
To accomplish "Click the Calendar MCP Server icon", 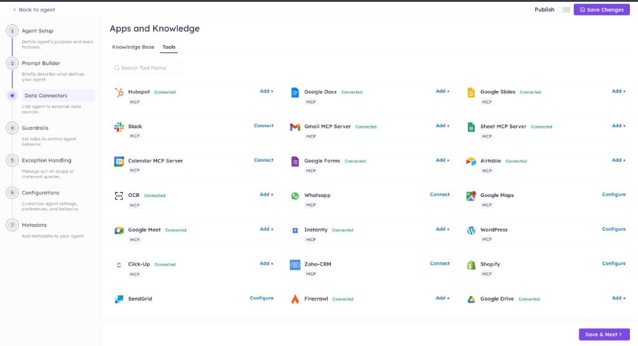I will [119, 161].
